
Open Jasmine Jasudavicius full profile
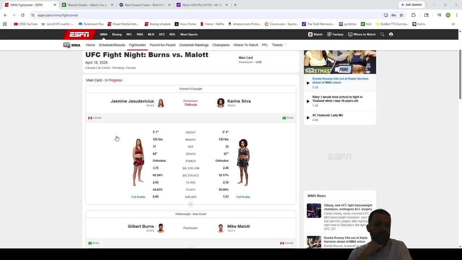tap(138, 197)
